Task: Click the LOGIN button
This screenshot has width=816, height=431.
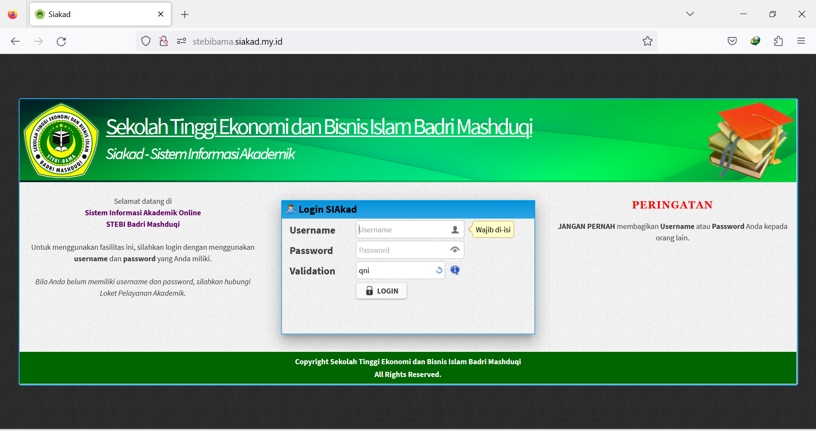Action: (x=381, y=291)
